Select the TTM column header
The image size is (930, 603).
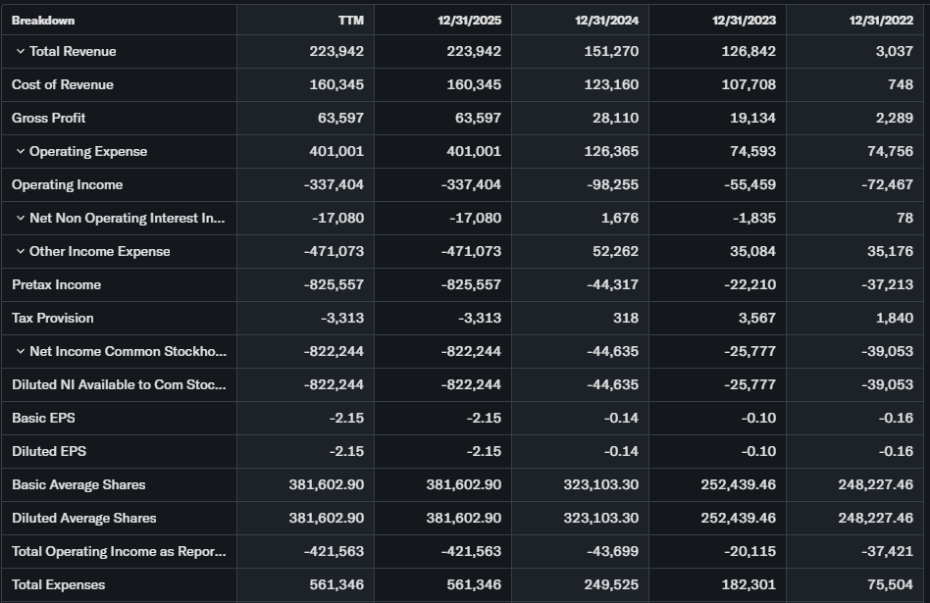350,21
